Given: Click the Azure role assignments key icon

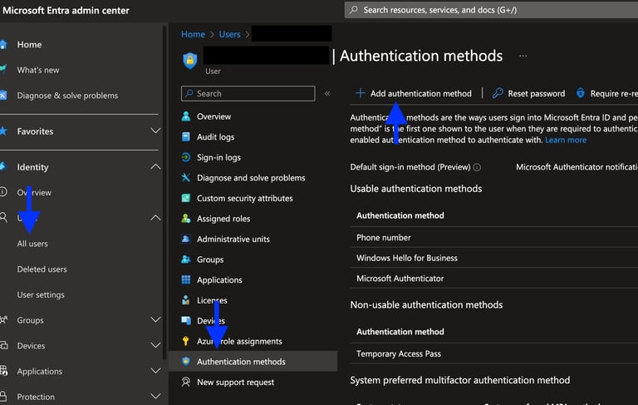Looking at the screenshot, I should pos(186,341).
